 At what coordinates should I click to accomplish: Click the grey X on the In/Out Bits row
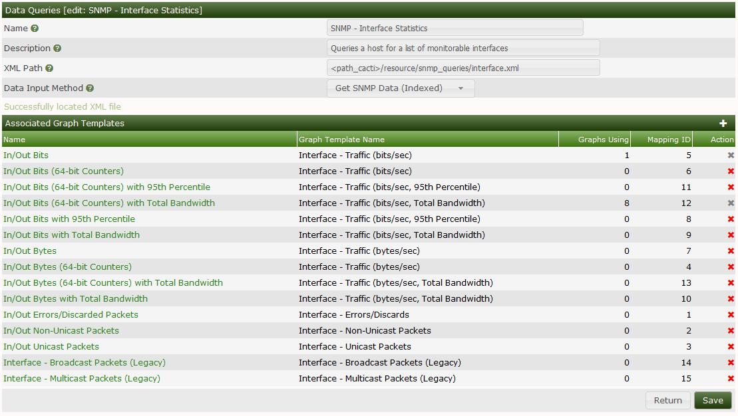tap(730, 155)
